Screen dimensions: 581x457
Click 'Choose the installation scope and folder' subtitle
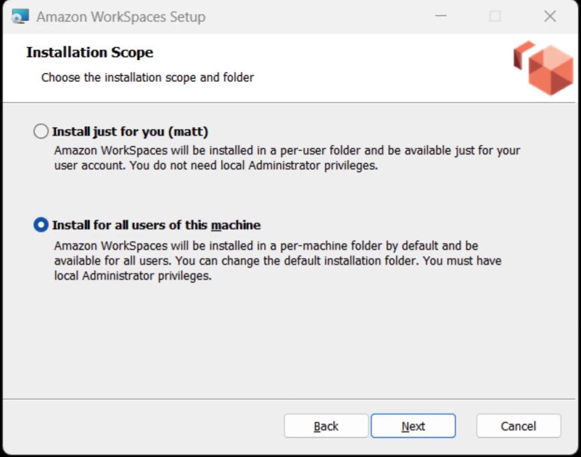tap(148, 77)
